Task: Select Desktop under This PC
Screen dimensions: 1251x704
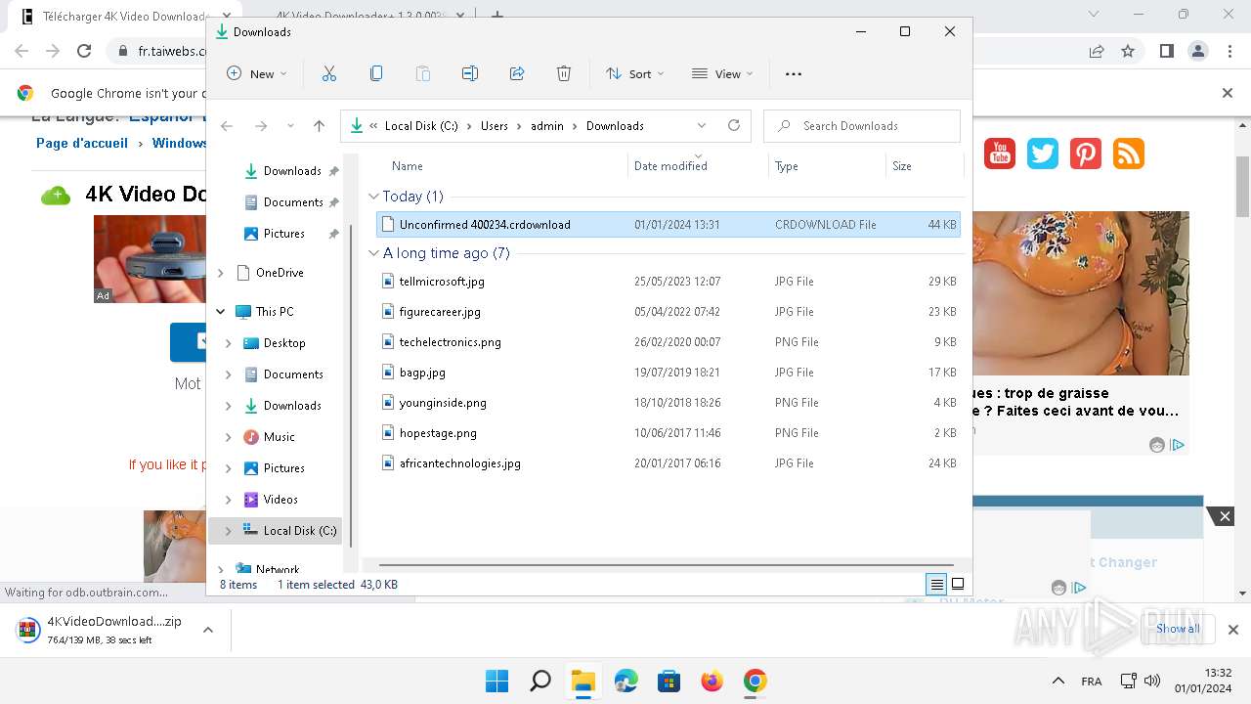Action: click(x=284, y=343)
